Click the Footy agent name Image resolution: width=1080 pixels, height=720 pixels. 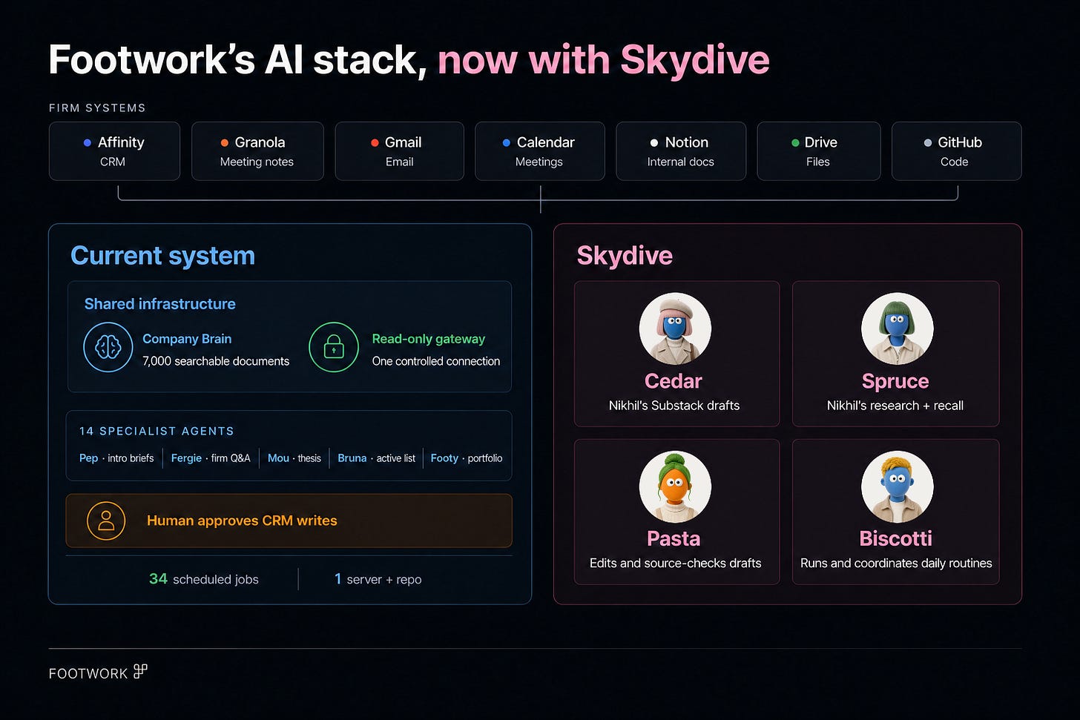point(444,458)
